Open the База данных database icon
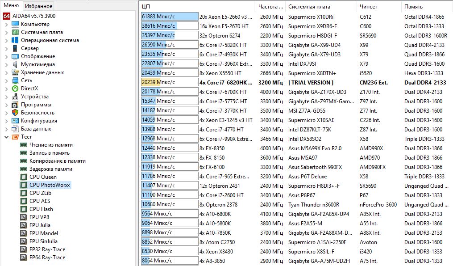Viewport: 453px width, 266px height. (15, 129)
